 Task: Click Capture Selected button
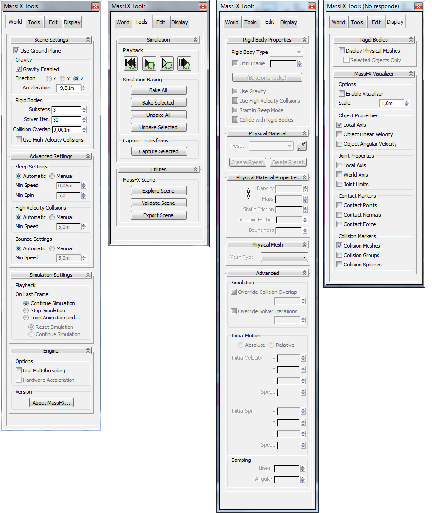(x=159, y=151)
